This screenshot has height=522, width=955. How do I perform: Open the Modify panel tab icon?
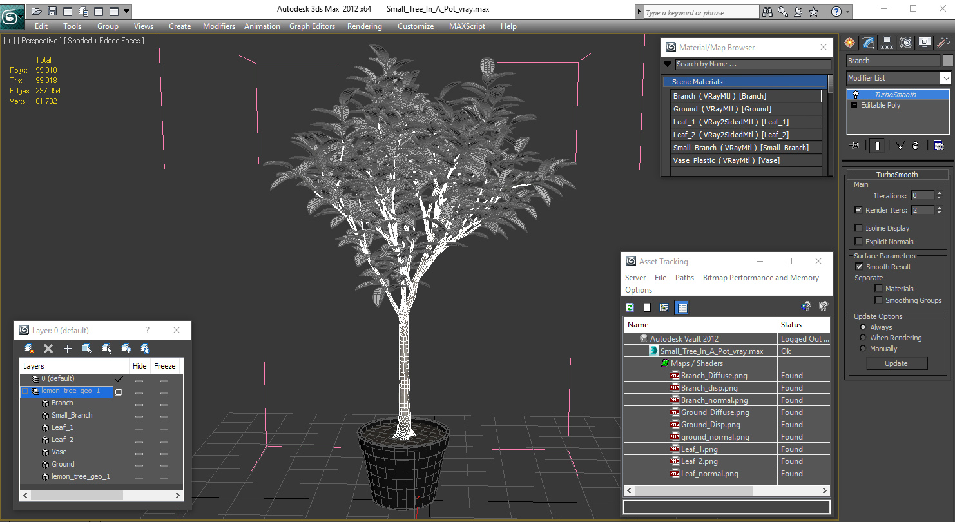pyautogui.click(x=869, y=43)
